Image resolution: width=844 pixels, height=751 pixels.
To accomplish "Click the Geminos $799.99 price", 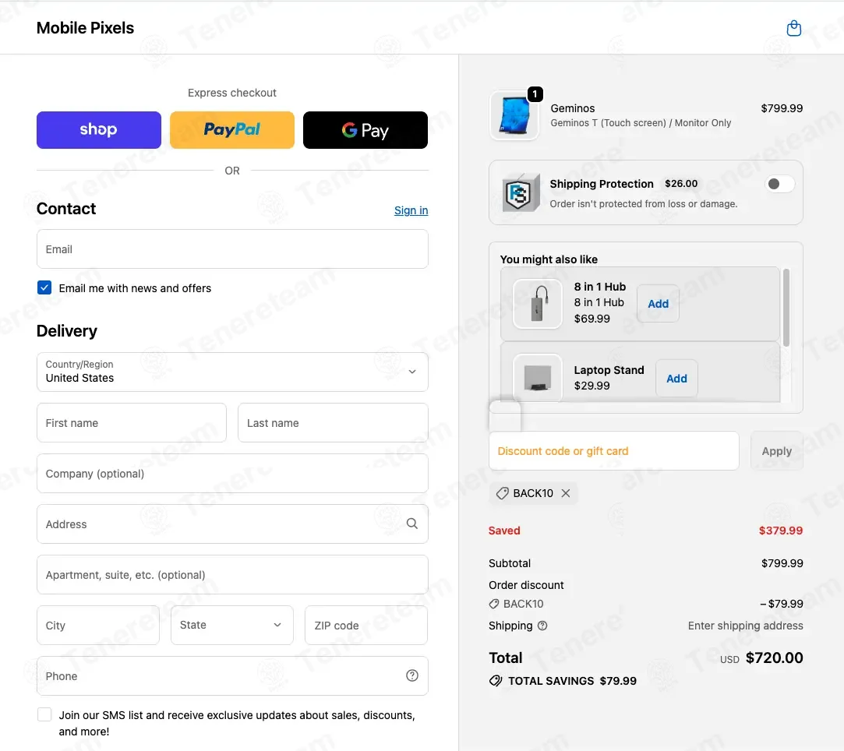I will (782, 108).
